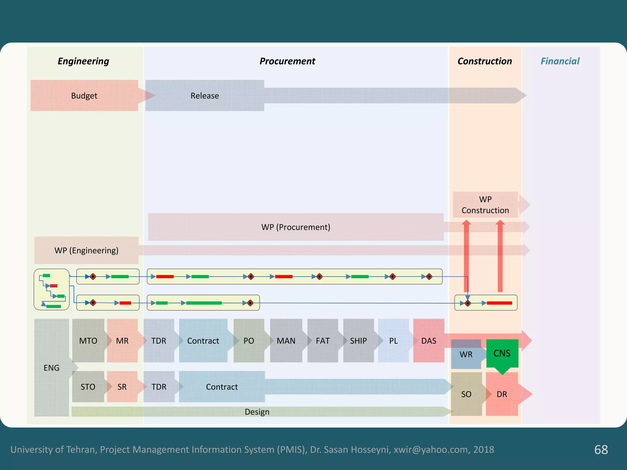The height and width of the screenshot is (470, 627).
Task: Click the Budget arrow box
Action: [84, 96]
